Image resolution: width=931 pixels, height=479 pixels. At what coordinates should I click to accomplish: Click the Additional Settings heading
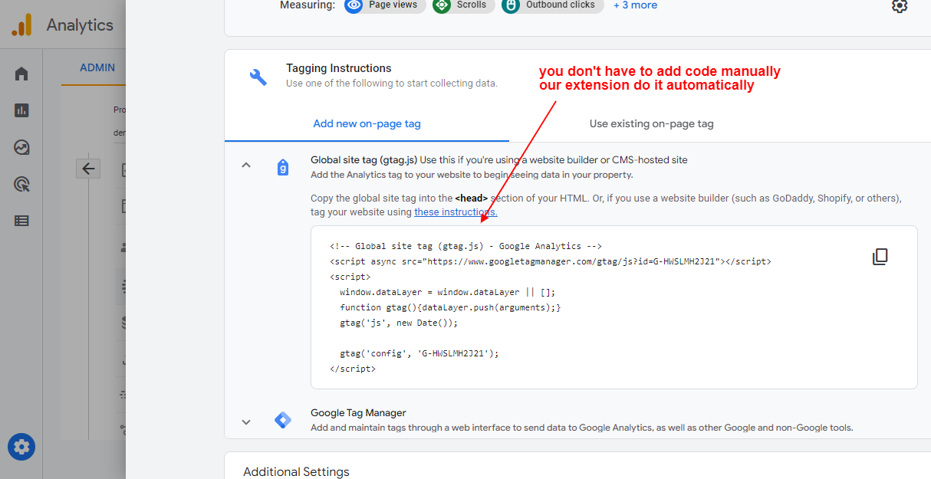[x=296, y=472]
